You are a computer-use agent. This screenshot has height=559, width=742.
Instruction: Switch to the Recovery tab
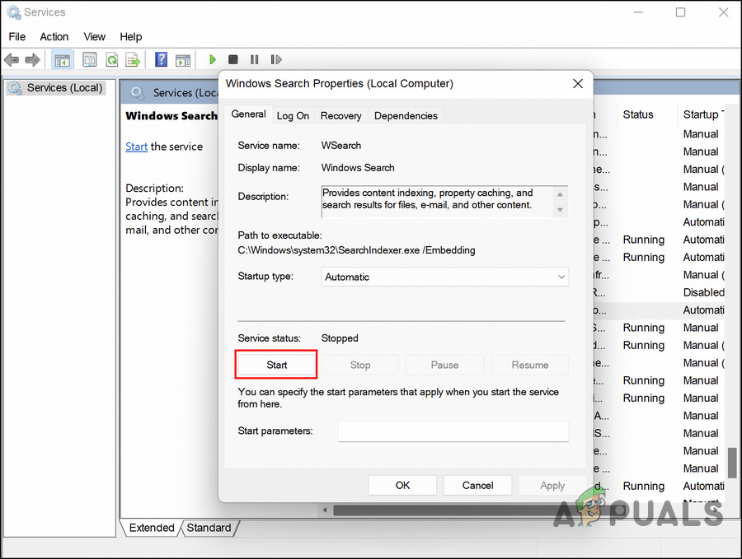(340, 116)
